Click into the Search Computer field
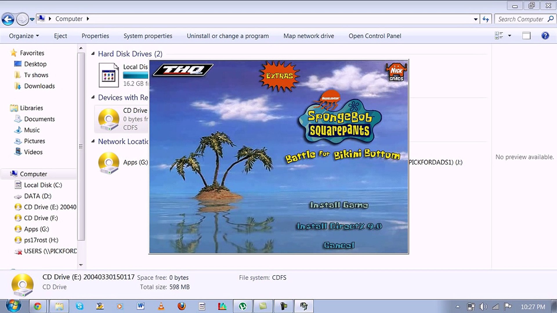This screenshot has width=557, height=313. (x=521, y=19)
